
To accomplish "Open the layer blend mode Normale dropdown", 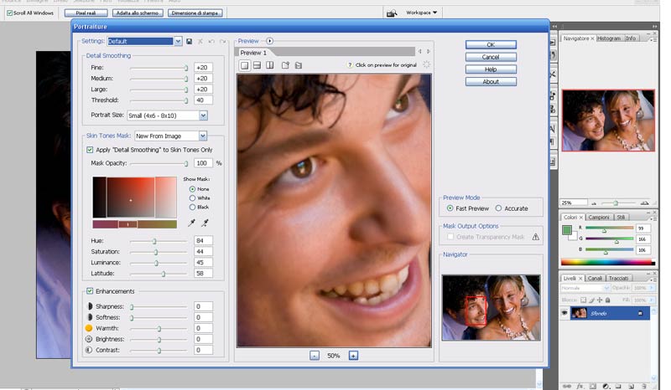I will [585, 289].
